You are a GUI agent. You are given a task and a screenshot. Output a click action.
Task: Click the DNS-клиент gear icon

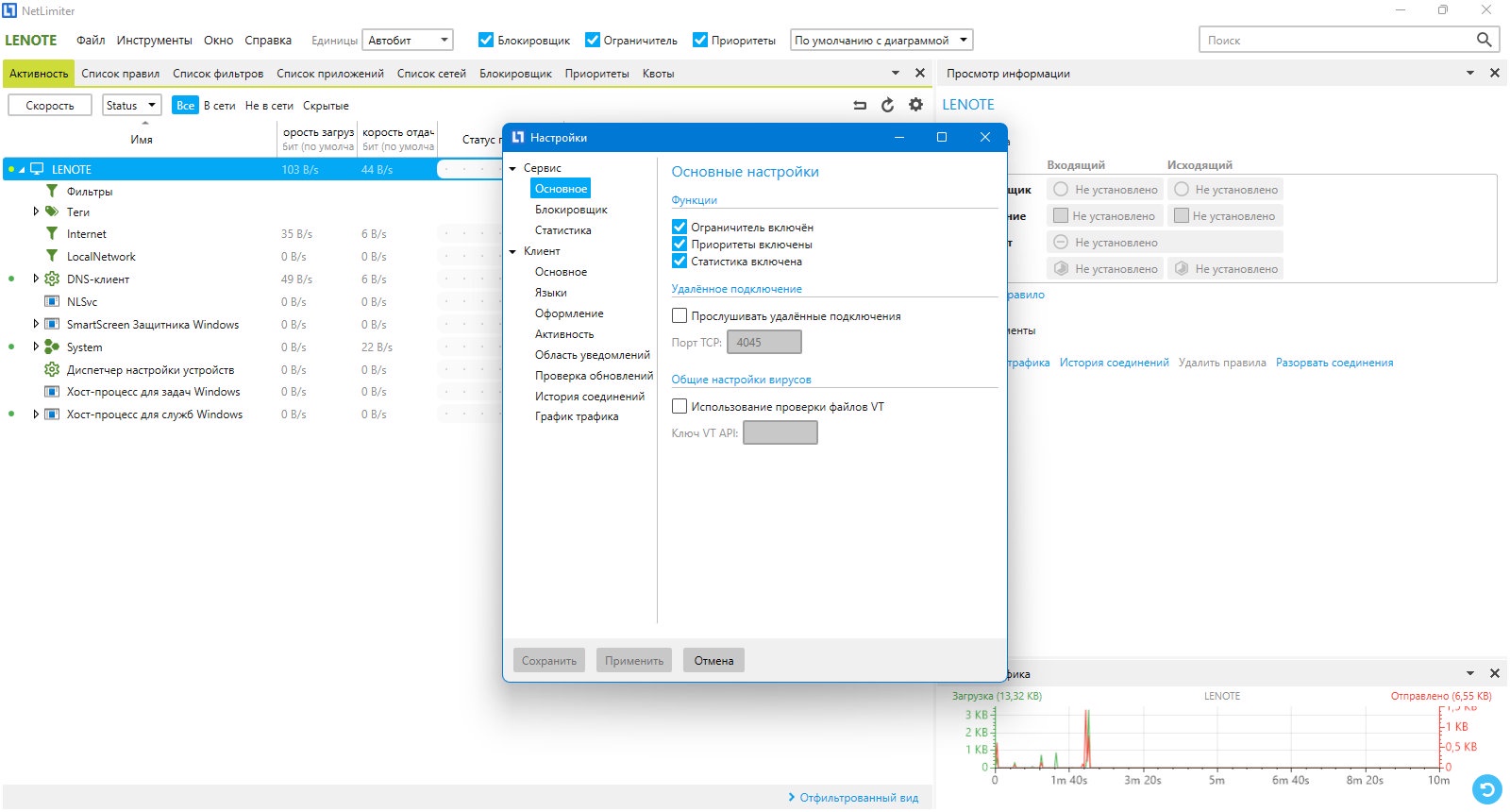pos(52,279)
